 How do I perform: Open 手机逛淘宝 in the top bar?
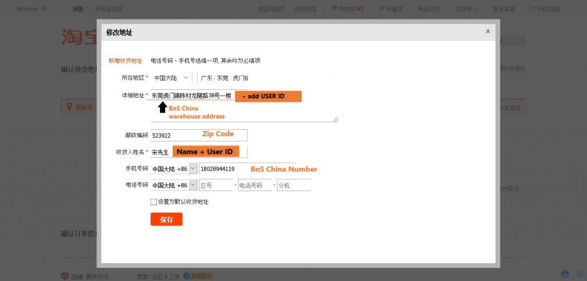tap(108, 9)
